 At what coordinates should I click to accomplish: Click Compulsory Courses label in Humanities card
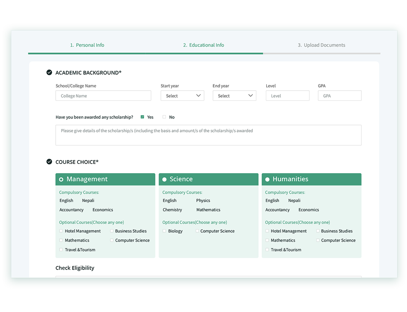(x=285, y=192)
